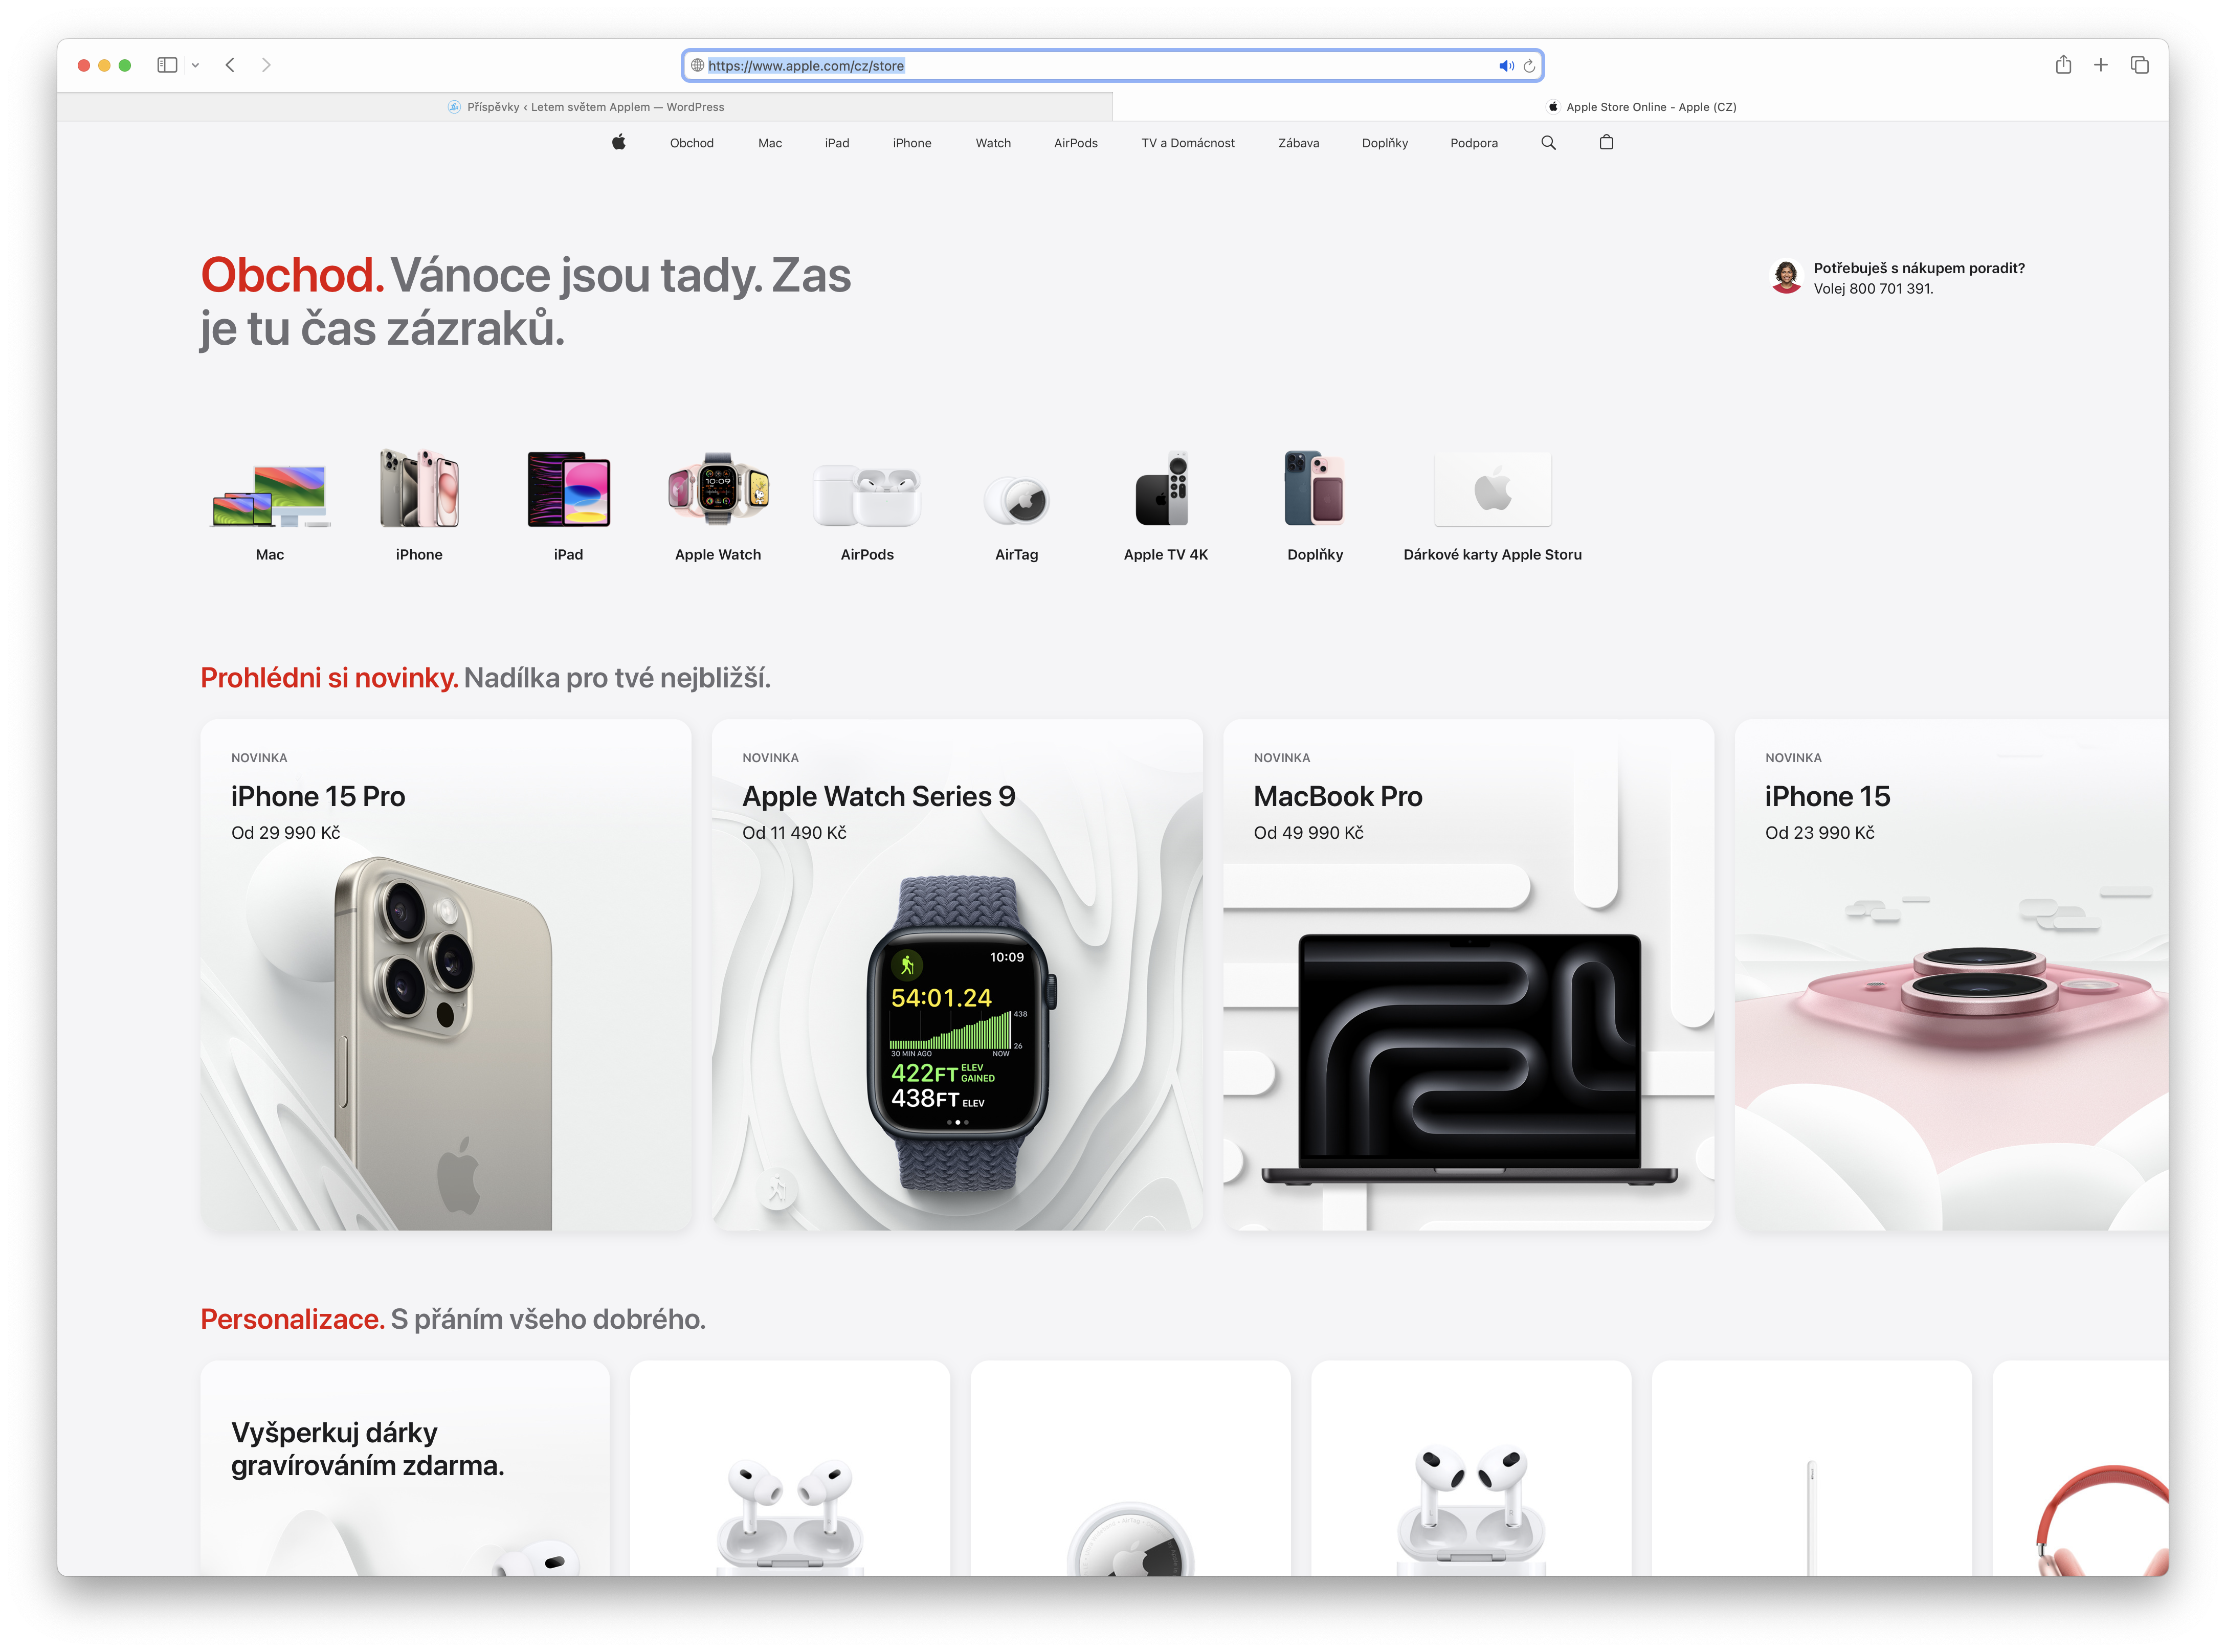2226x1652 pixels.
Task: Open the Podpora menu item
Action: (1473, 143)
